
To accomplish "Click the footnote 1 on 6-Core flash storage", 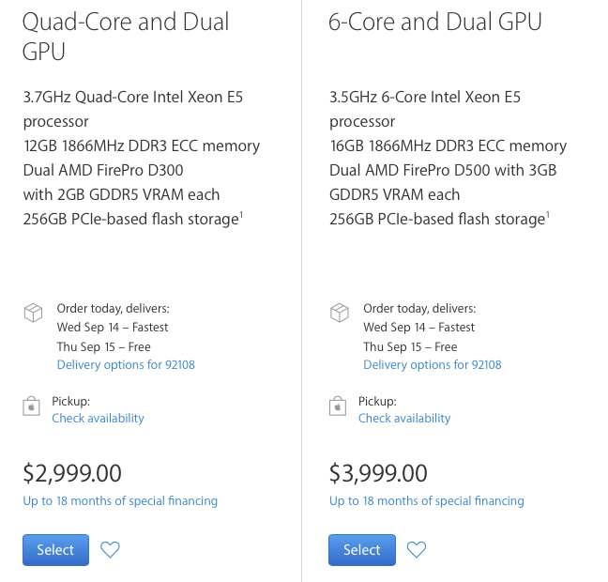I will pos(548,215).
